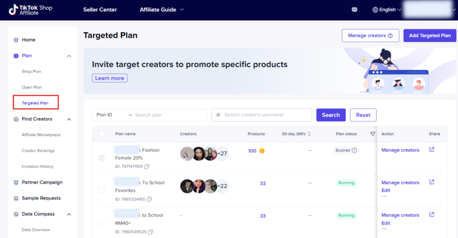Select Targeted Plan in sidebar
Screen dimensions: 458x238
(35, 103)
